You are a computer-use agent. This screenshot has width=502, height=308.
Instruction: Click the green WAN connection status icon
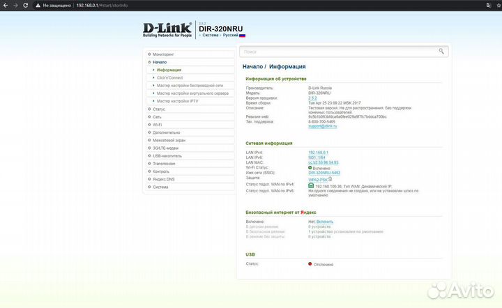pos(311,185)
